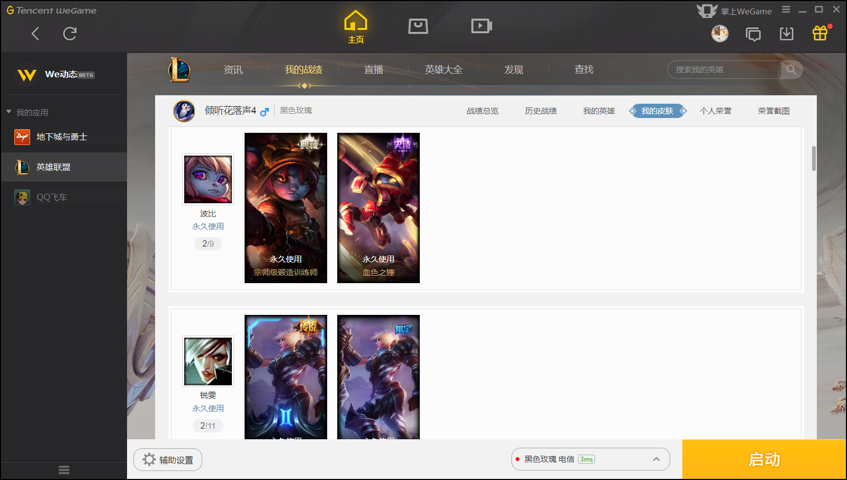Viewport: 847px width, 480px height.
Task: Switch to the 查找 tab
Action: coord(584,70)
